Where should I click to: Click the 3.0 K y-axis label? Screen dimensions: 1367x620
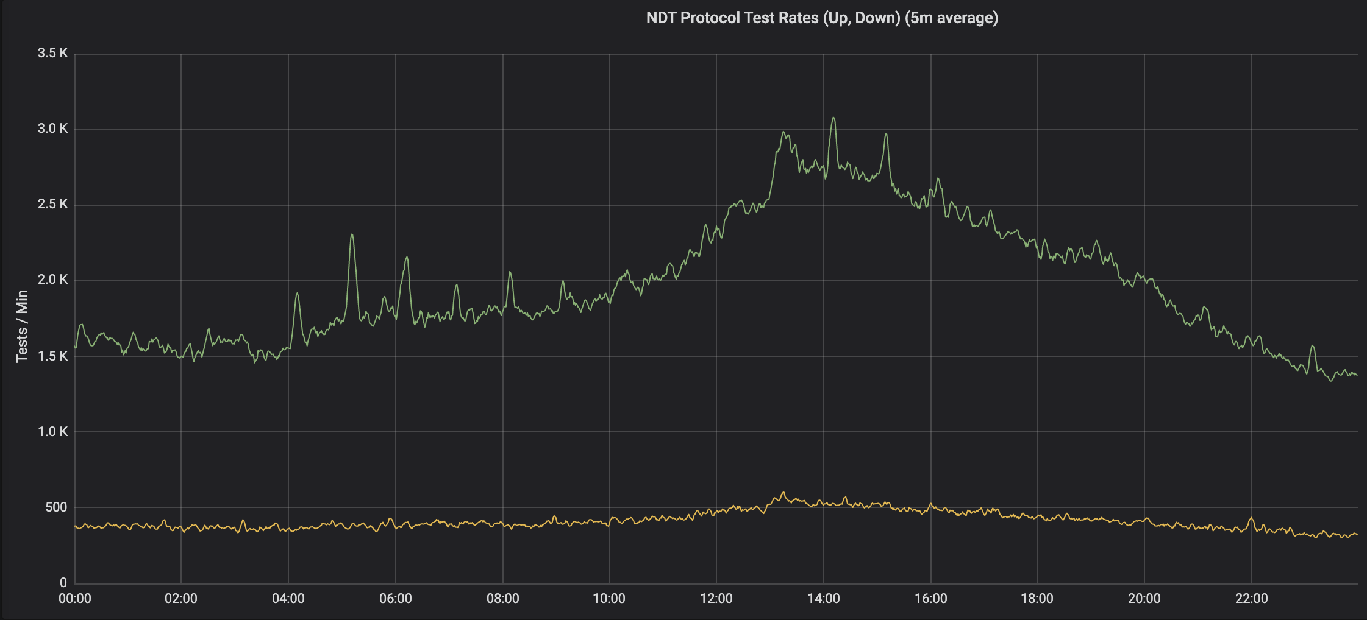(x=52, y=129)
